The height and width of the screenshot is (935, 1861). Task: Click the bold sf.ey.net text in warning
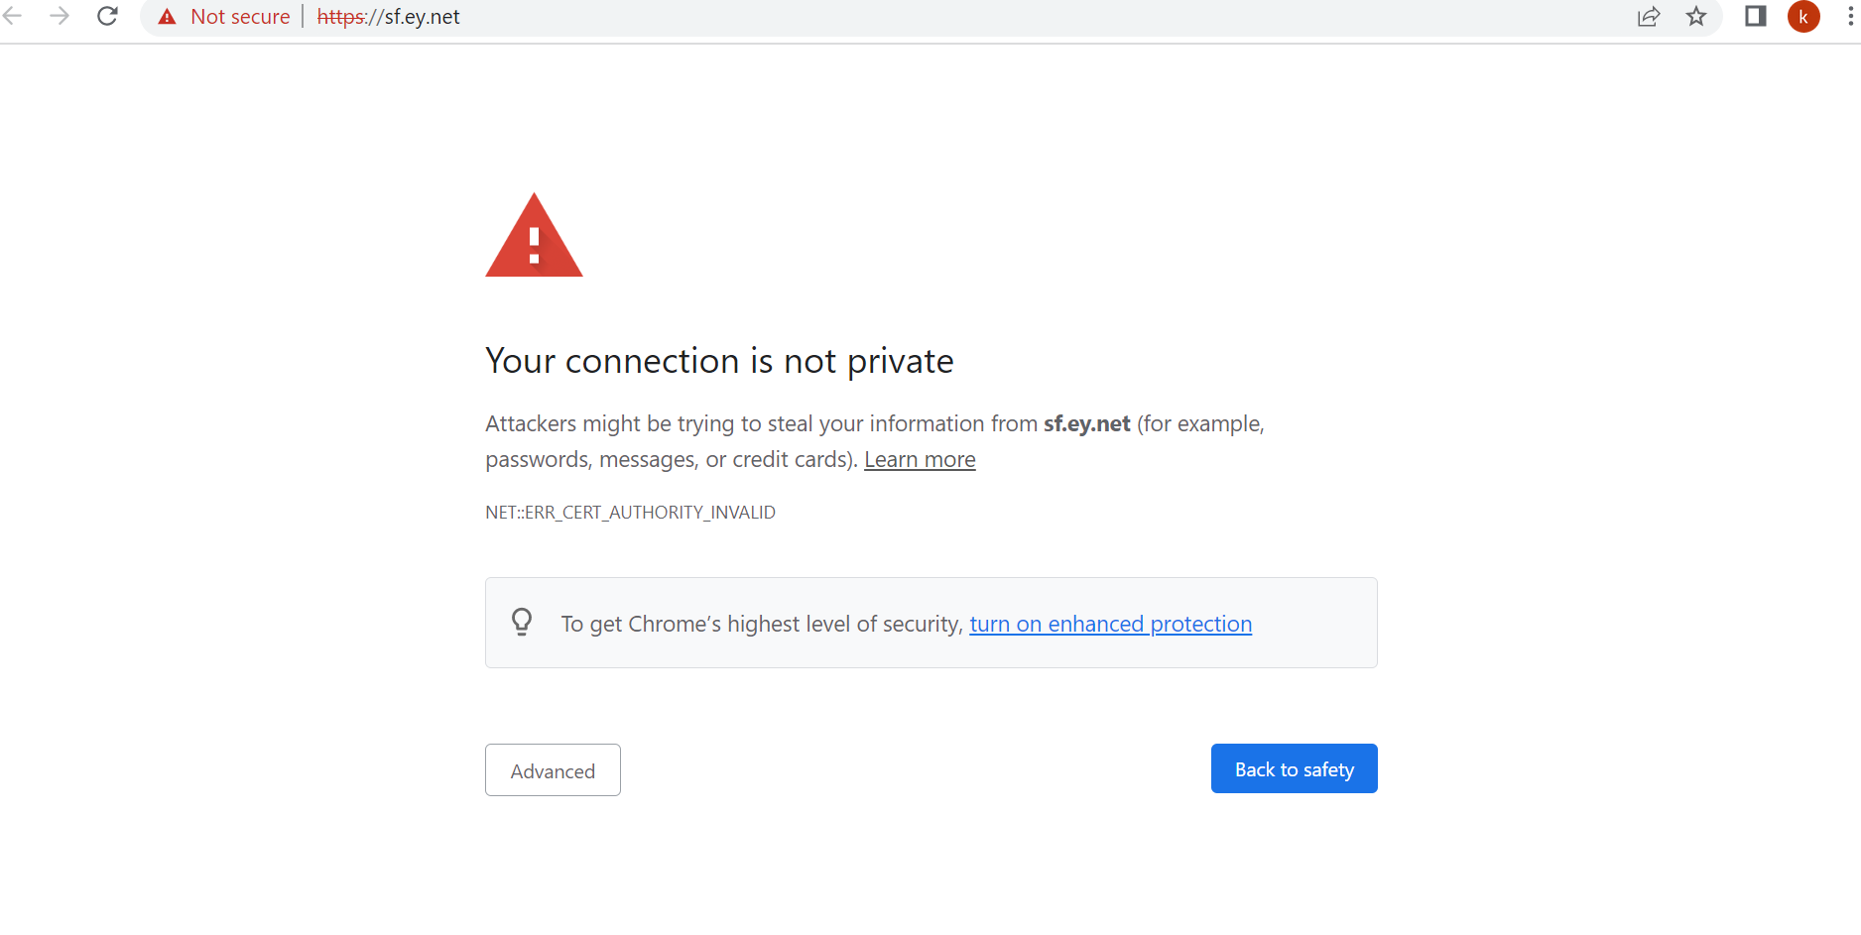1086,423
